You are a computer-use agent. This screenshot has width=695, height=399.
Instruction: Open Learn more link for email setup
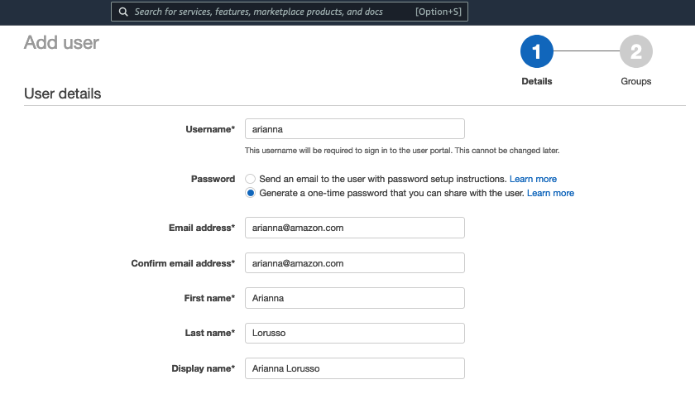pyautogui.click(x=533, y=179)
